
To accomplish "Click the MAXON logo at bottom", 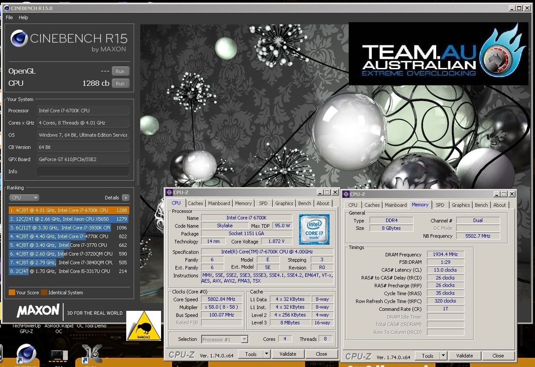I will click(x=38, y=311).
